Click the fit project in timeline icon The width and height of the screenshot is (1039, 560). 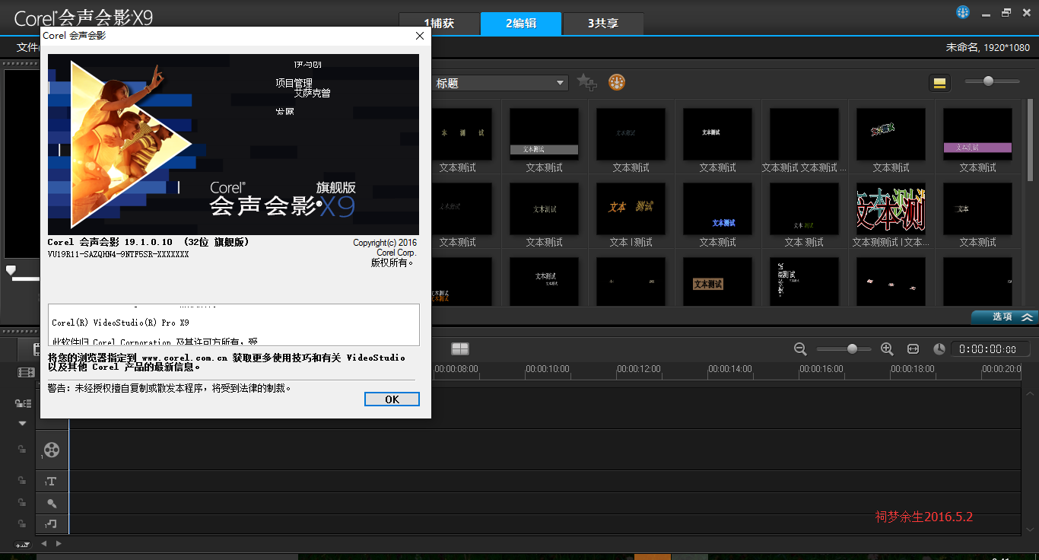pyautogui.click(x=913, y=348)
